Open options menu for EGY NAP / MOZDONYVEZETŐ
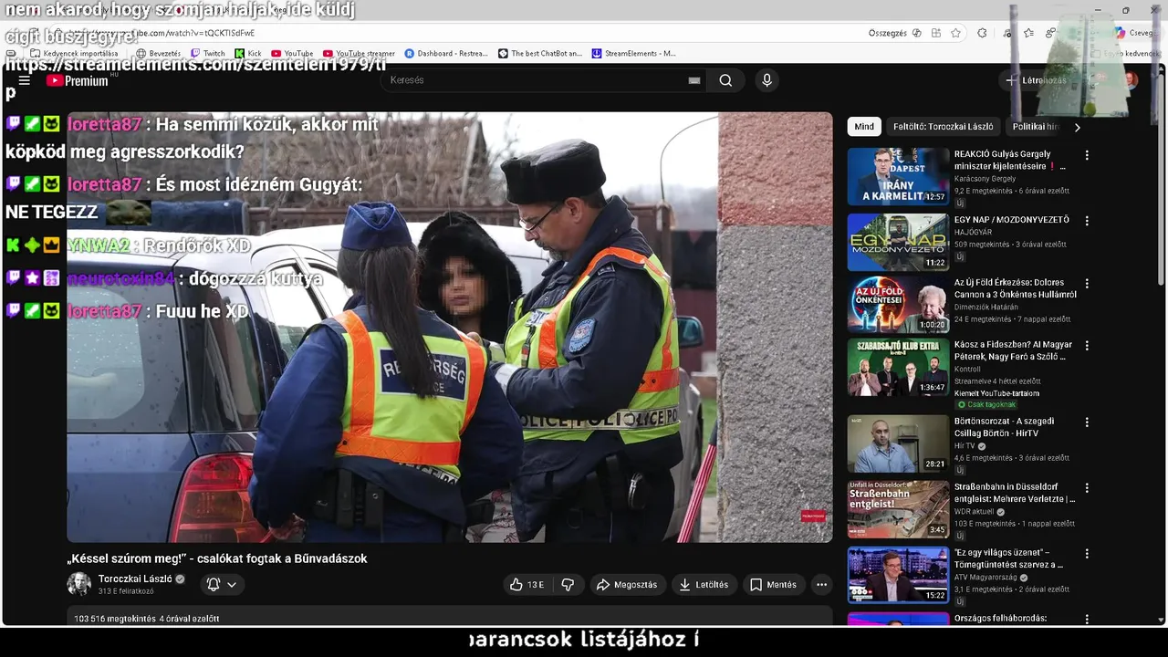 [x=1087, y=221]
